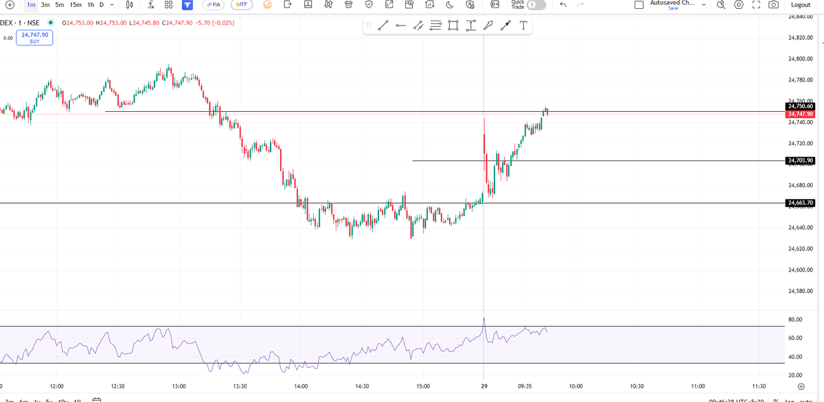This screenshot has width=824, height=402.
Task: Enter fullscreen mode
Action: pos(756,5)
